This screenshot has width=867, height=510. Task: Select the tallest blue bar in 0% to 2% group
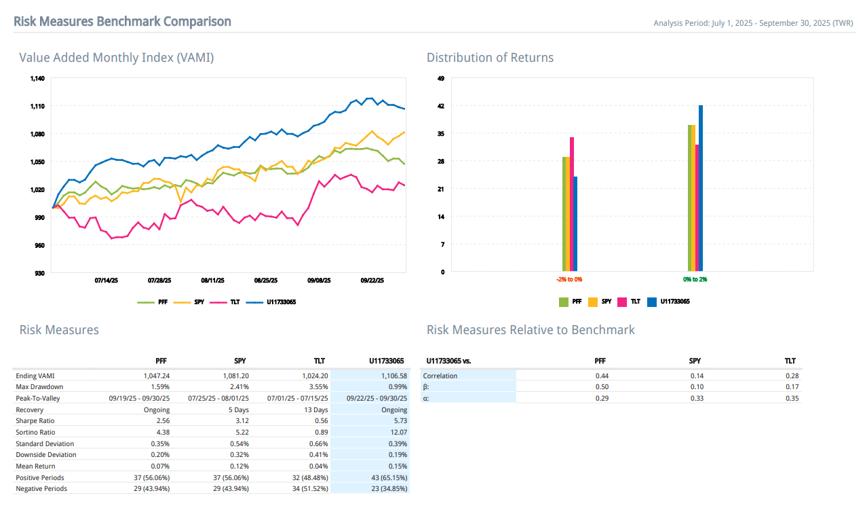tap(701, 188)
